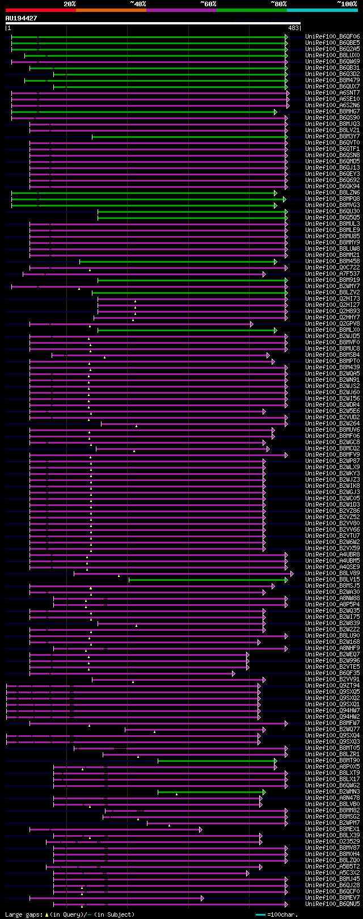
Task: Click the =100char scale legend
Action: coord(277,914)
